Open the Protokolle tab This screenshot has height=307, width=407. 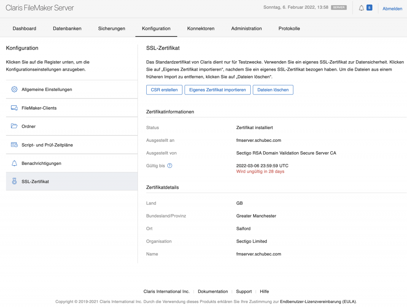[x=289, y=29]
